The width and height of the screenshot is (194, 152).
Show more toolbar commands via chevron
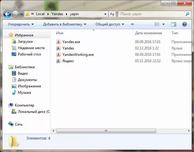132,24
